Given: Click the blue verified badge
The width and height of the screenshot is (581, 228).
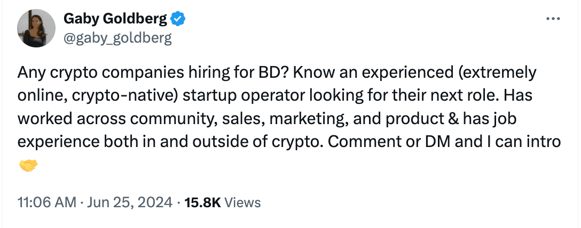Looking at the screenshot, I should click(178, 20).
